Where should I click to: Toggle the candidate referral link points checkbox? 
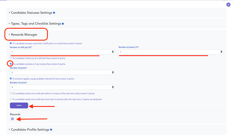coord(11,78)
